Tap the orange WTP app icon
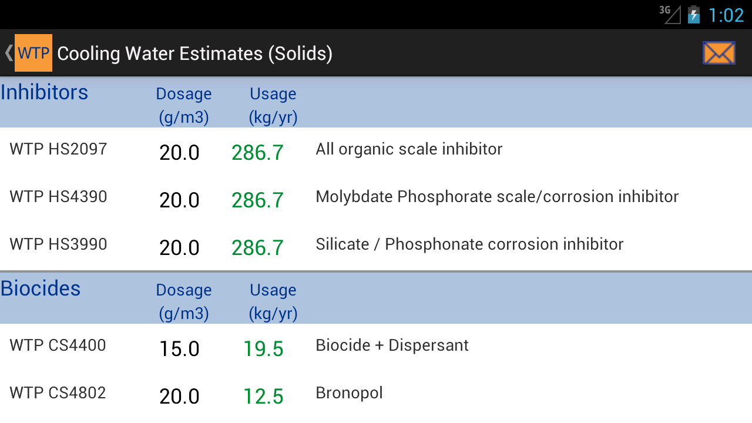 point(33,53)
